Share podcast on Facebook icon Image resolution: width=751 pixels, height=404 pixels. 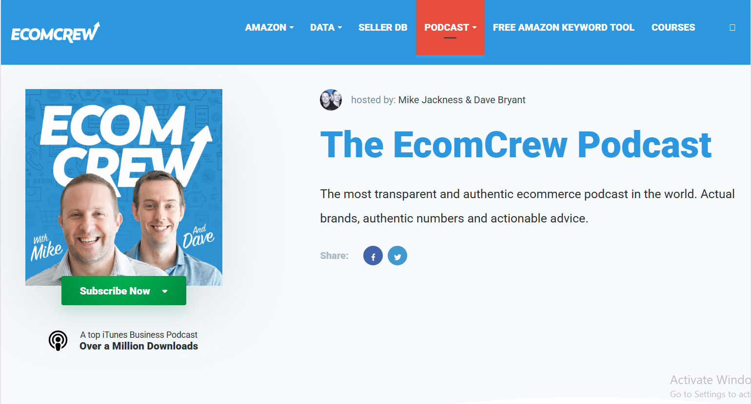tap(373, 256)
